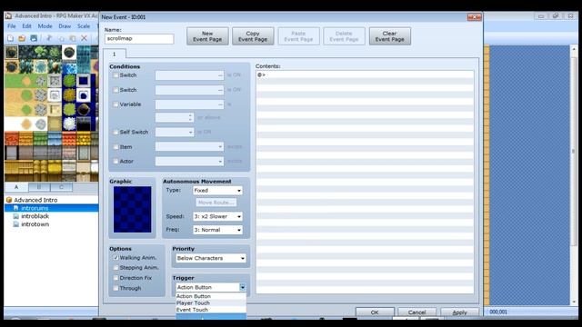582x327 pixels.
Task: Click the Copy toolbar icon
Action: (61, 38)
